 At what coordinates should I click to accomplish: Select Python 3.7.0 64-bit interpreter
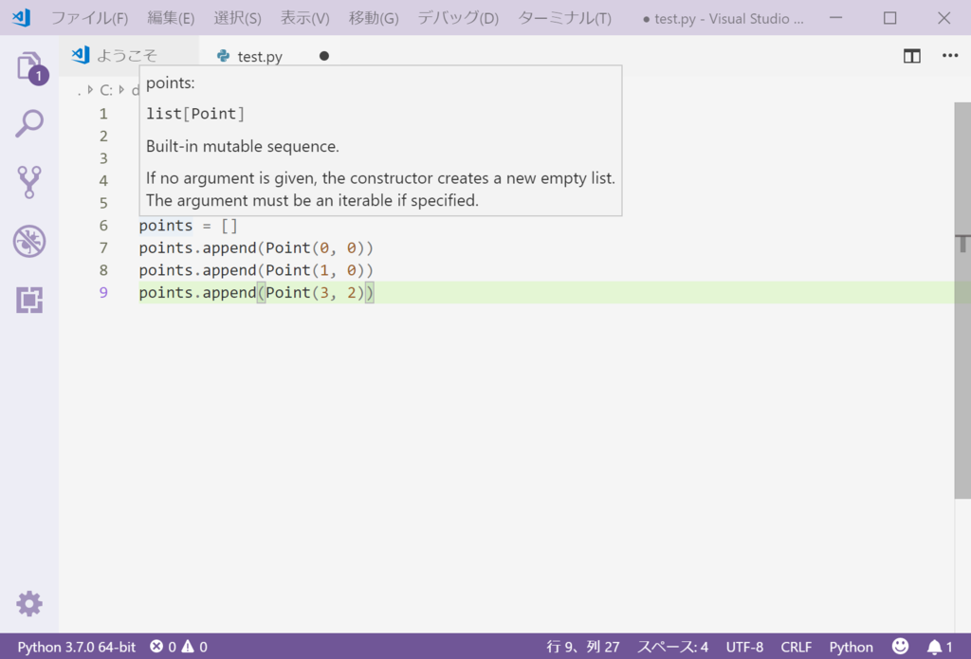tap(76, 648)
